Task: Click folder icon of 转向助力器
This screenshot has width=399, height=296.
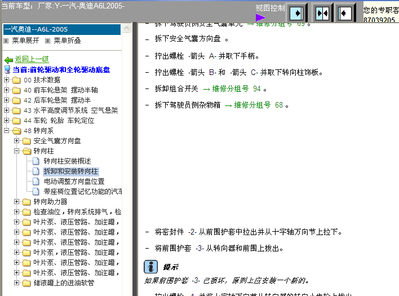Action: (x=26, y=202)
